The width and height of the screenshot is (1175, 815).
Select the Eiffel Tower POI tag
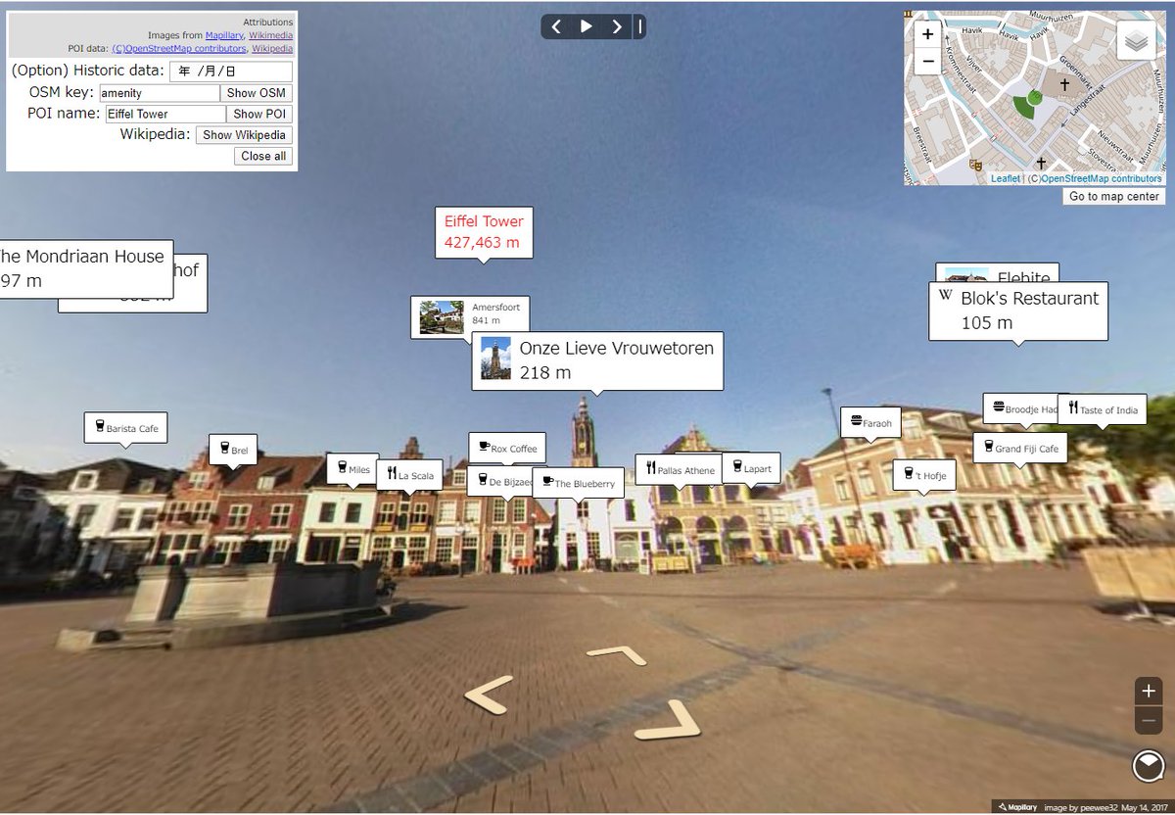pyautogui.click(x=484, y=231)
